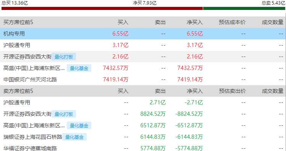286x151 pixels.
Task: Click the red total-buy portion of the bar
Action: 102,8
